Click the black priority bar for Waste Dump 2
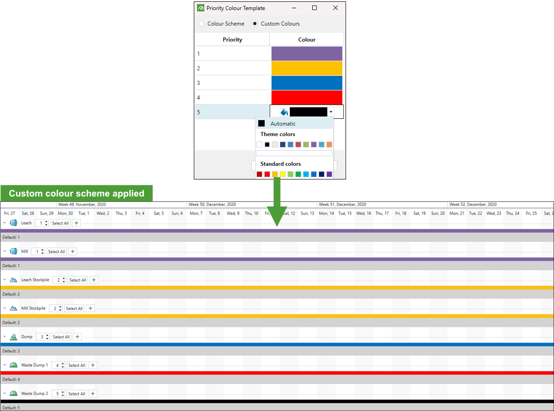 [277, 401]
